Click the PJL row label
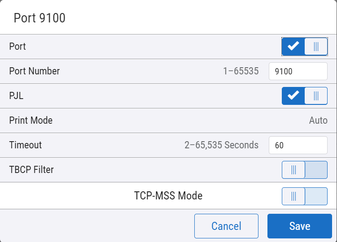 tap(16, 96)
